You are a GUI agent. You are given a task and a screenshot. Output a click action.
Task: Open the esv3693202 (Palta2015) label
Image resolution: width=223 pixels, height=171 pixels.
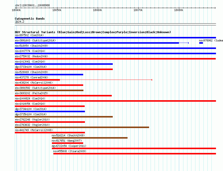click(32, 93)
